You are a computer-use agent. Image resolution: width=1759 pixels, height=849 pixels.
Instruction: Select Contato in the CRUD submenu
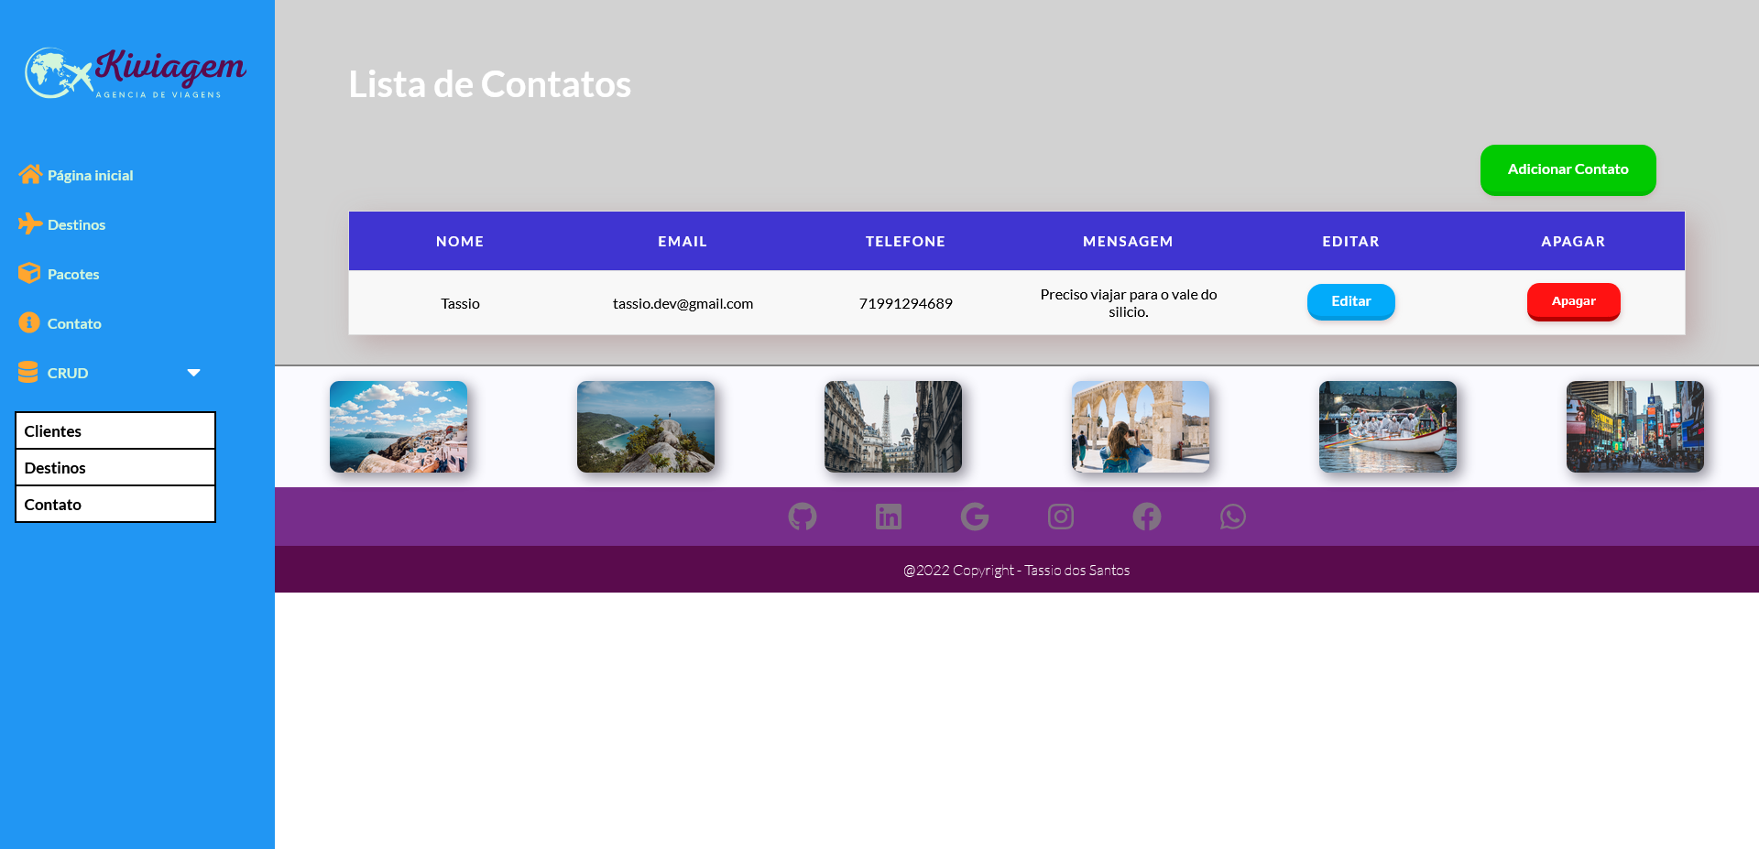[x=115, y=504]
